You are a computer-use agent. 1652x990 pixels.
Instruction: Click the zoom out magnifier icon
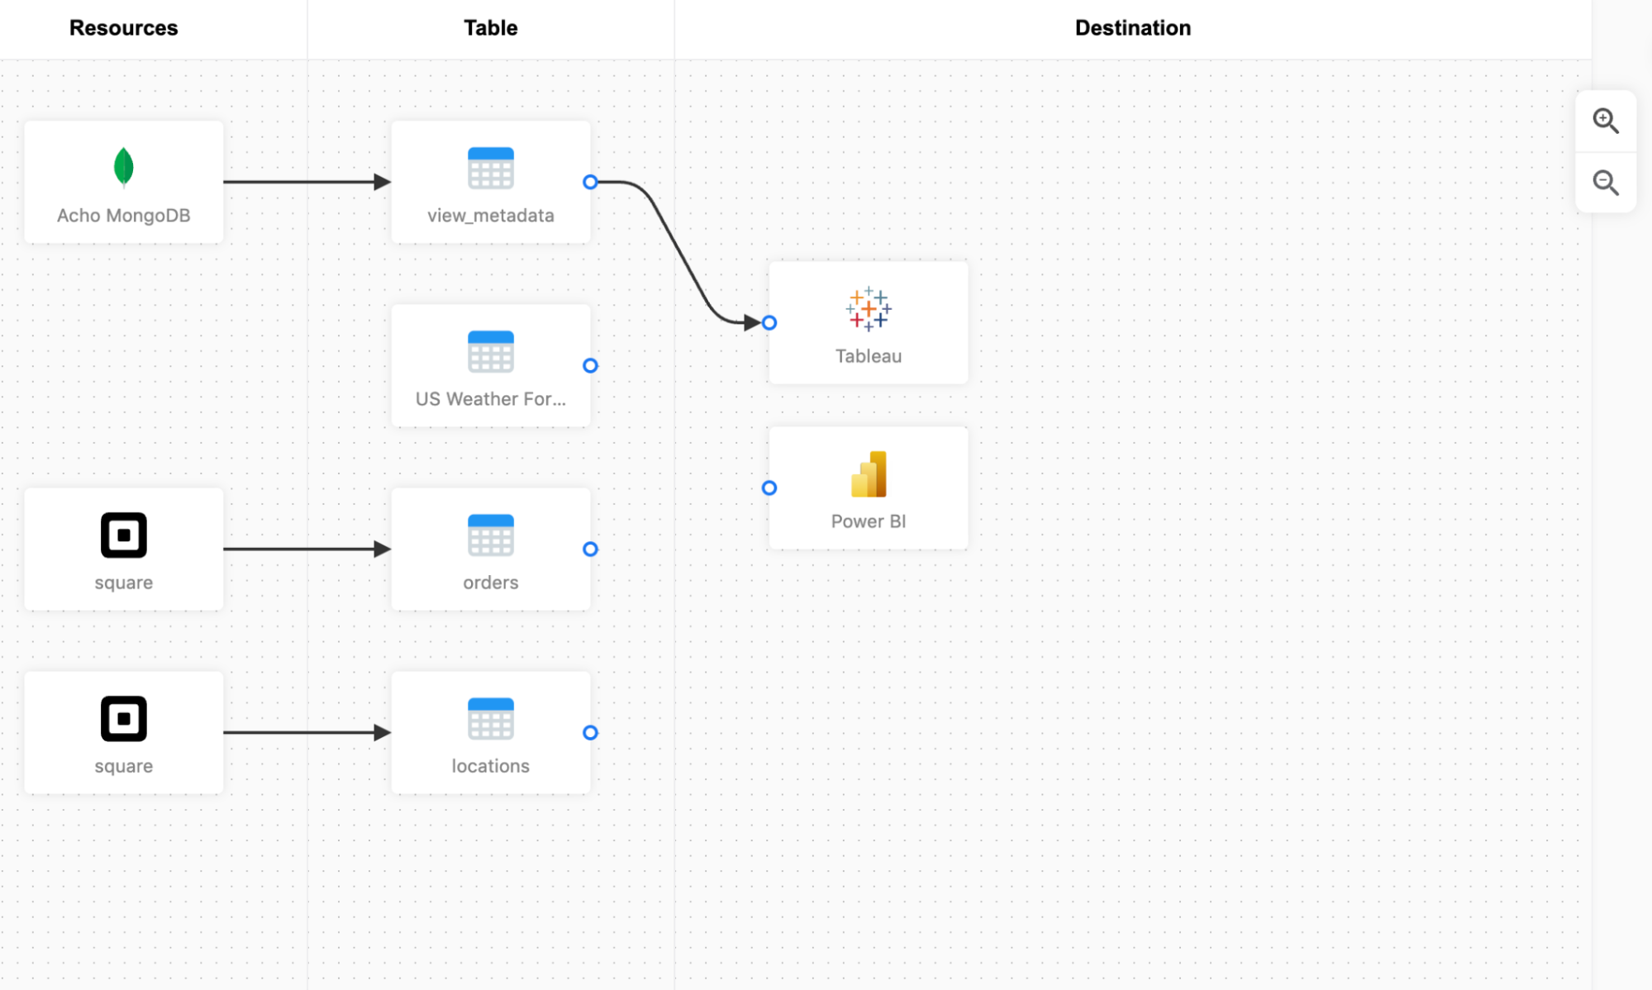point(1605,182)
